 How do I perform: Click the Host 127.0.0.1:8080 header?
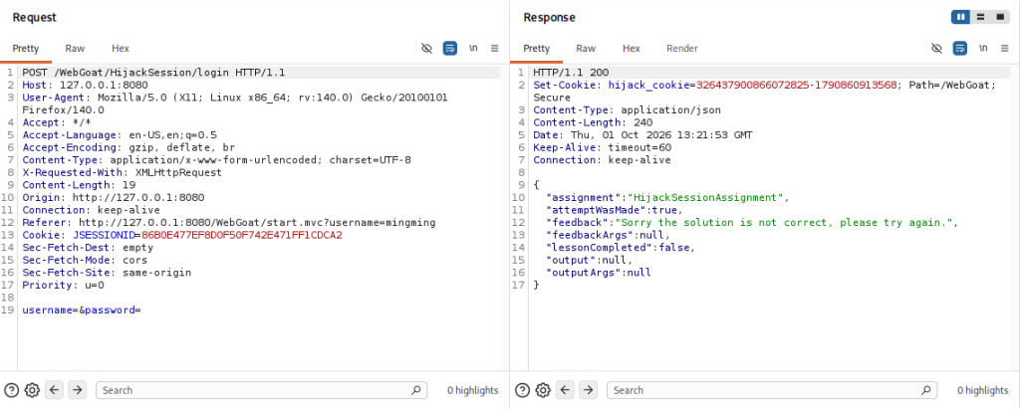point(86,86)
